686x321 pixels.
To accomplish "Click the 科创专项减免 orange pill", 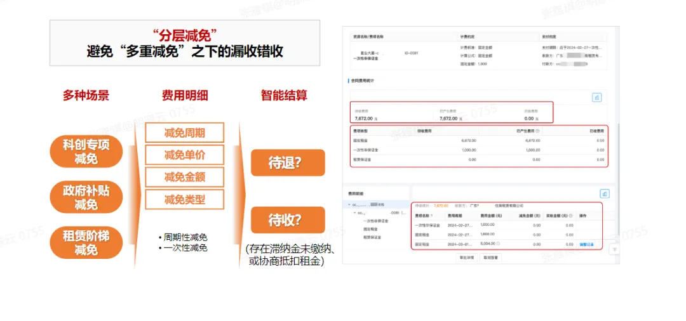I will tap(86, 152).
